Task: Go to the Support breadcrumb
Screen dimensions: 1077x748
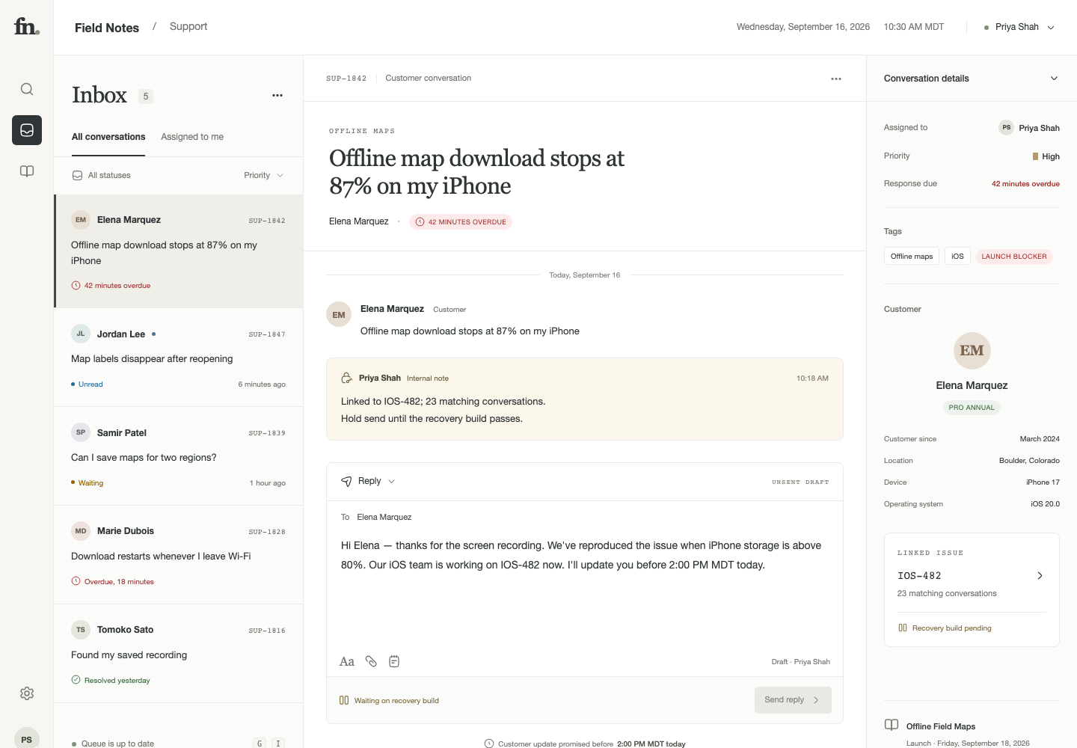Action: (188, 26)
